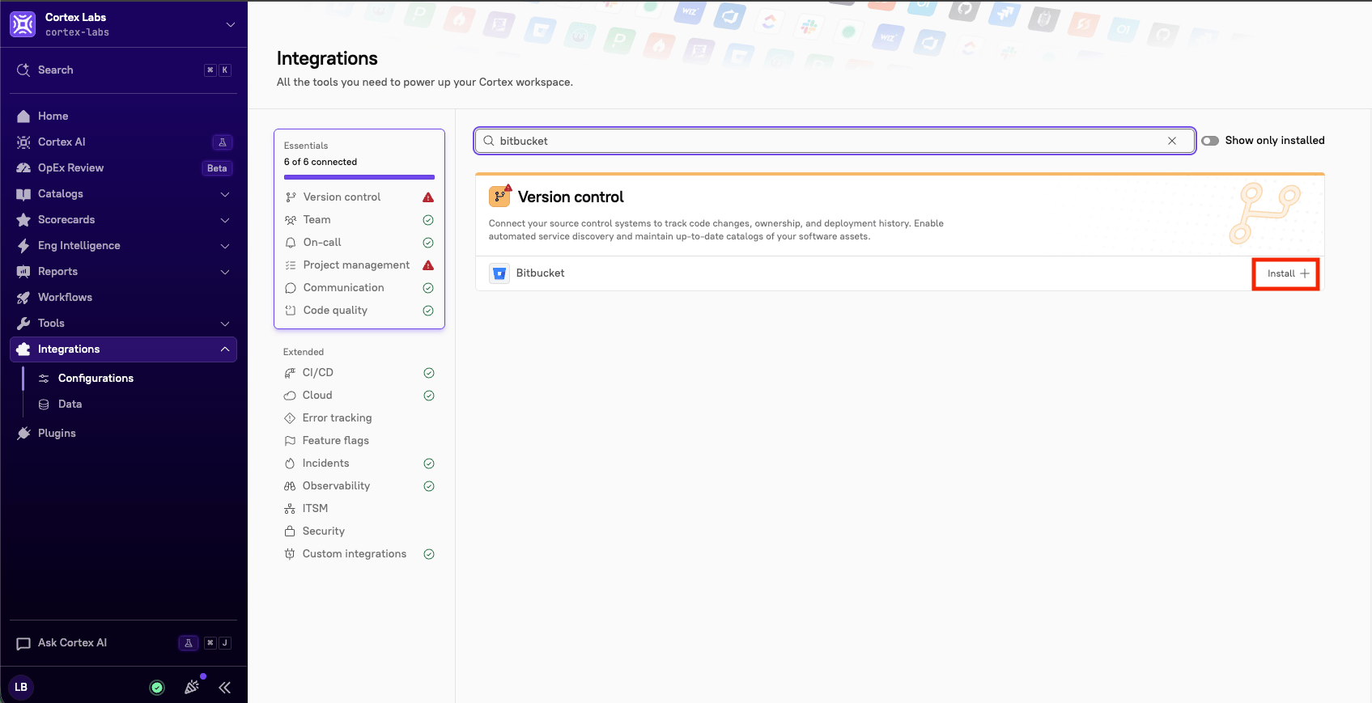Click the Eng Intelligence lightning icon
This screenshot has width=1372, height=703.
23,246
